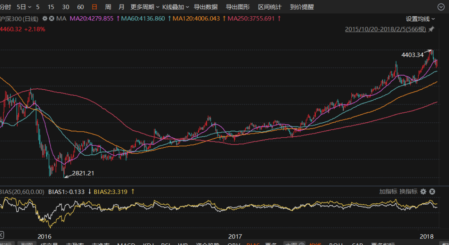Image resolution: width=449 pixels, height=245 pixels.
Task: Close the BIAS sub-chart panel
Action: pyautogui.click(x=432, y=191)
